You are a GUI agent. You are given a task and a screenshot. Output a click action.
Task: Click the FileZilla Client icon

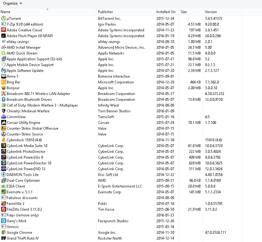(4, 209)
